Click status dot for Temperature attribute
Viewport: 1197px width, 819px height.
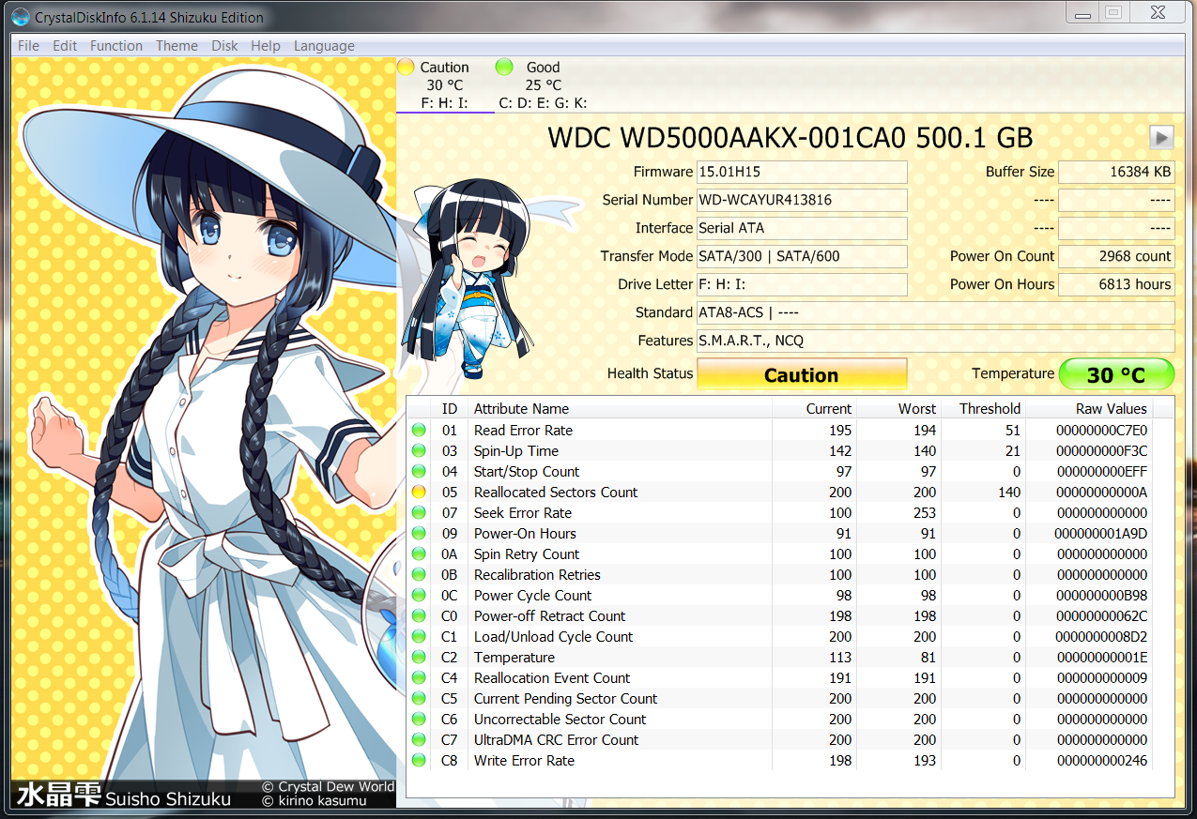click(x=419, y=658)
